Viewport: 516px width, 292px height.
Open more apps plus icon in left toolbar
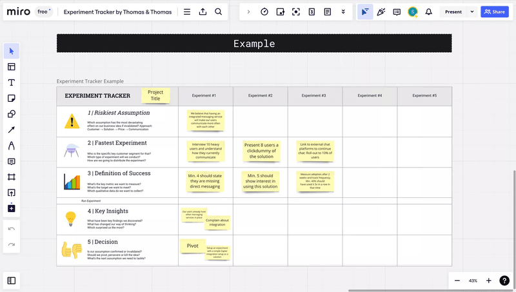pos(12,208)
